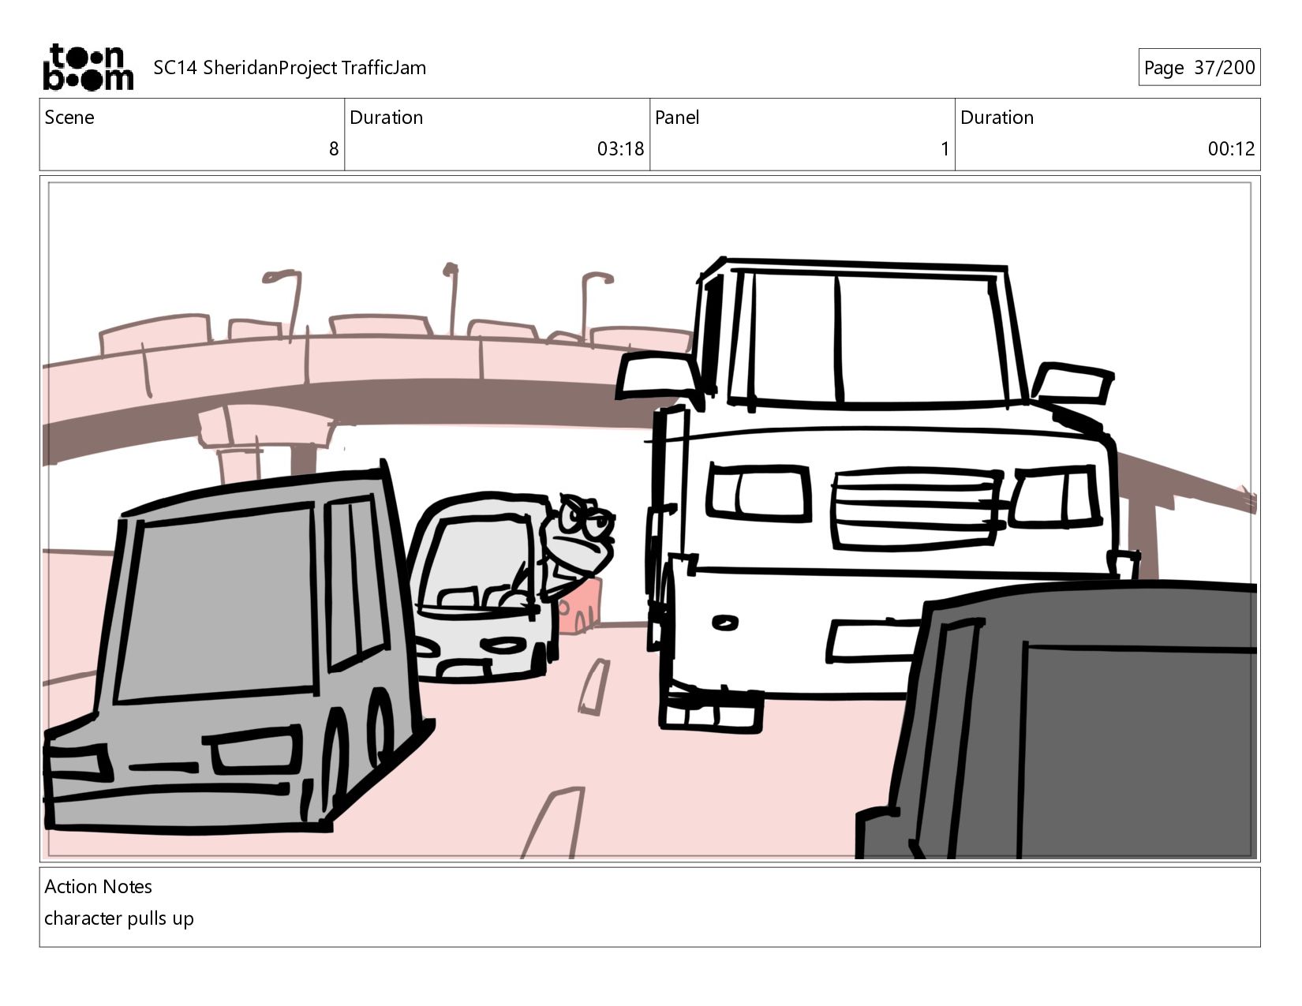Click the panel Duration value 00:12
The height and width of the screenshot is (1006, 1302).
[1231, 149]
